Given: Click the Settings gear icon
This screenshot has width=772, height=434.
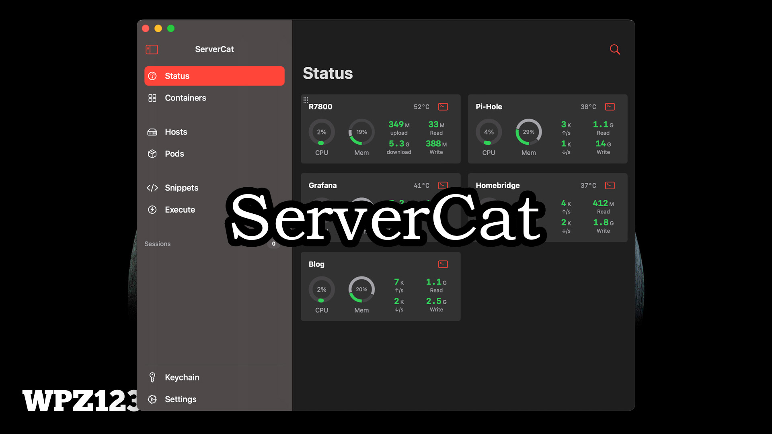Looking at the screenshot, I should [152, 399].
